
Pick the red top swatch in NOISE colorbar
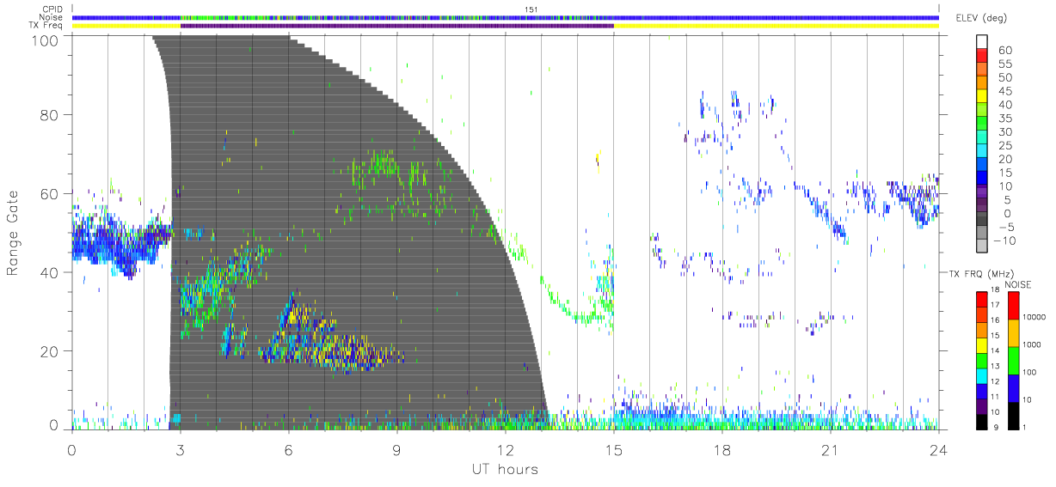[x=1012, y=305]
